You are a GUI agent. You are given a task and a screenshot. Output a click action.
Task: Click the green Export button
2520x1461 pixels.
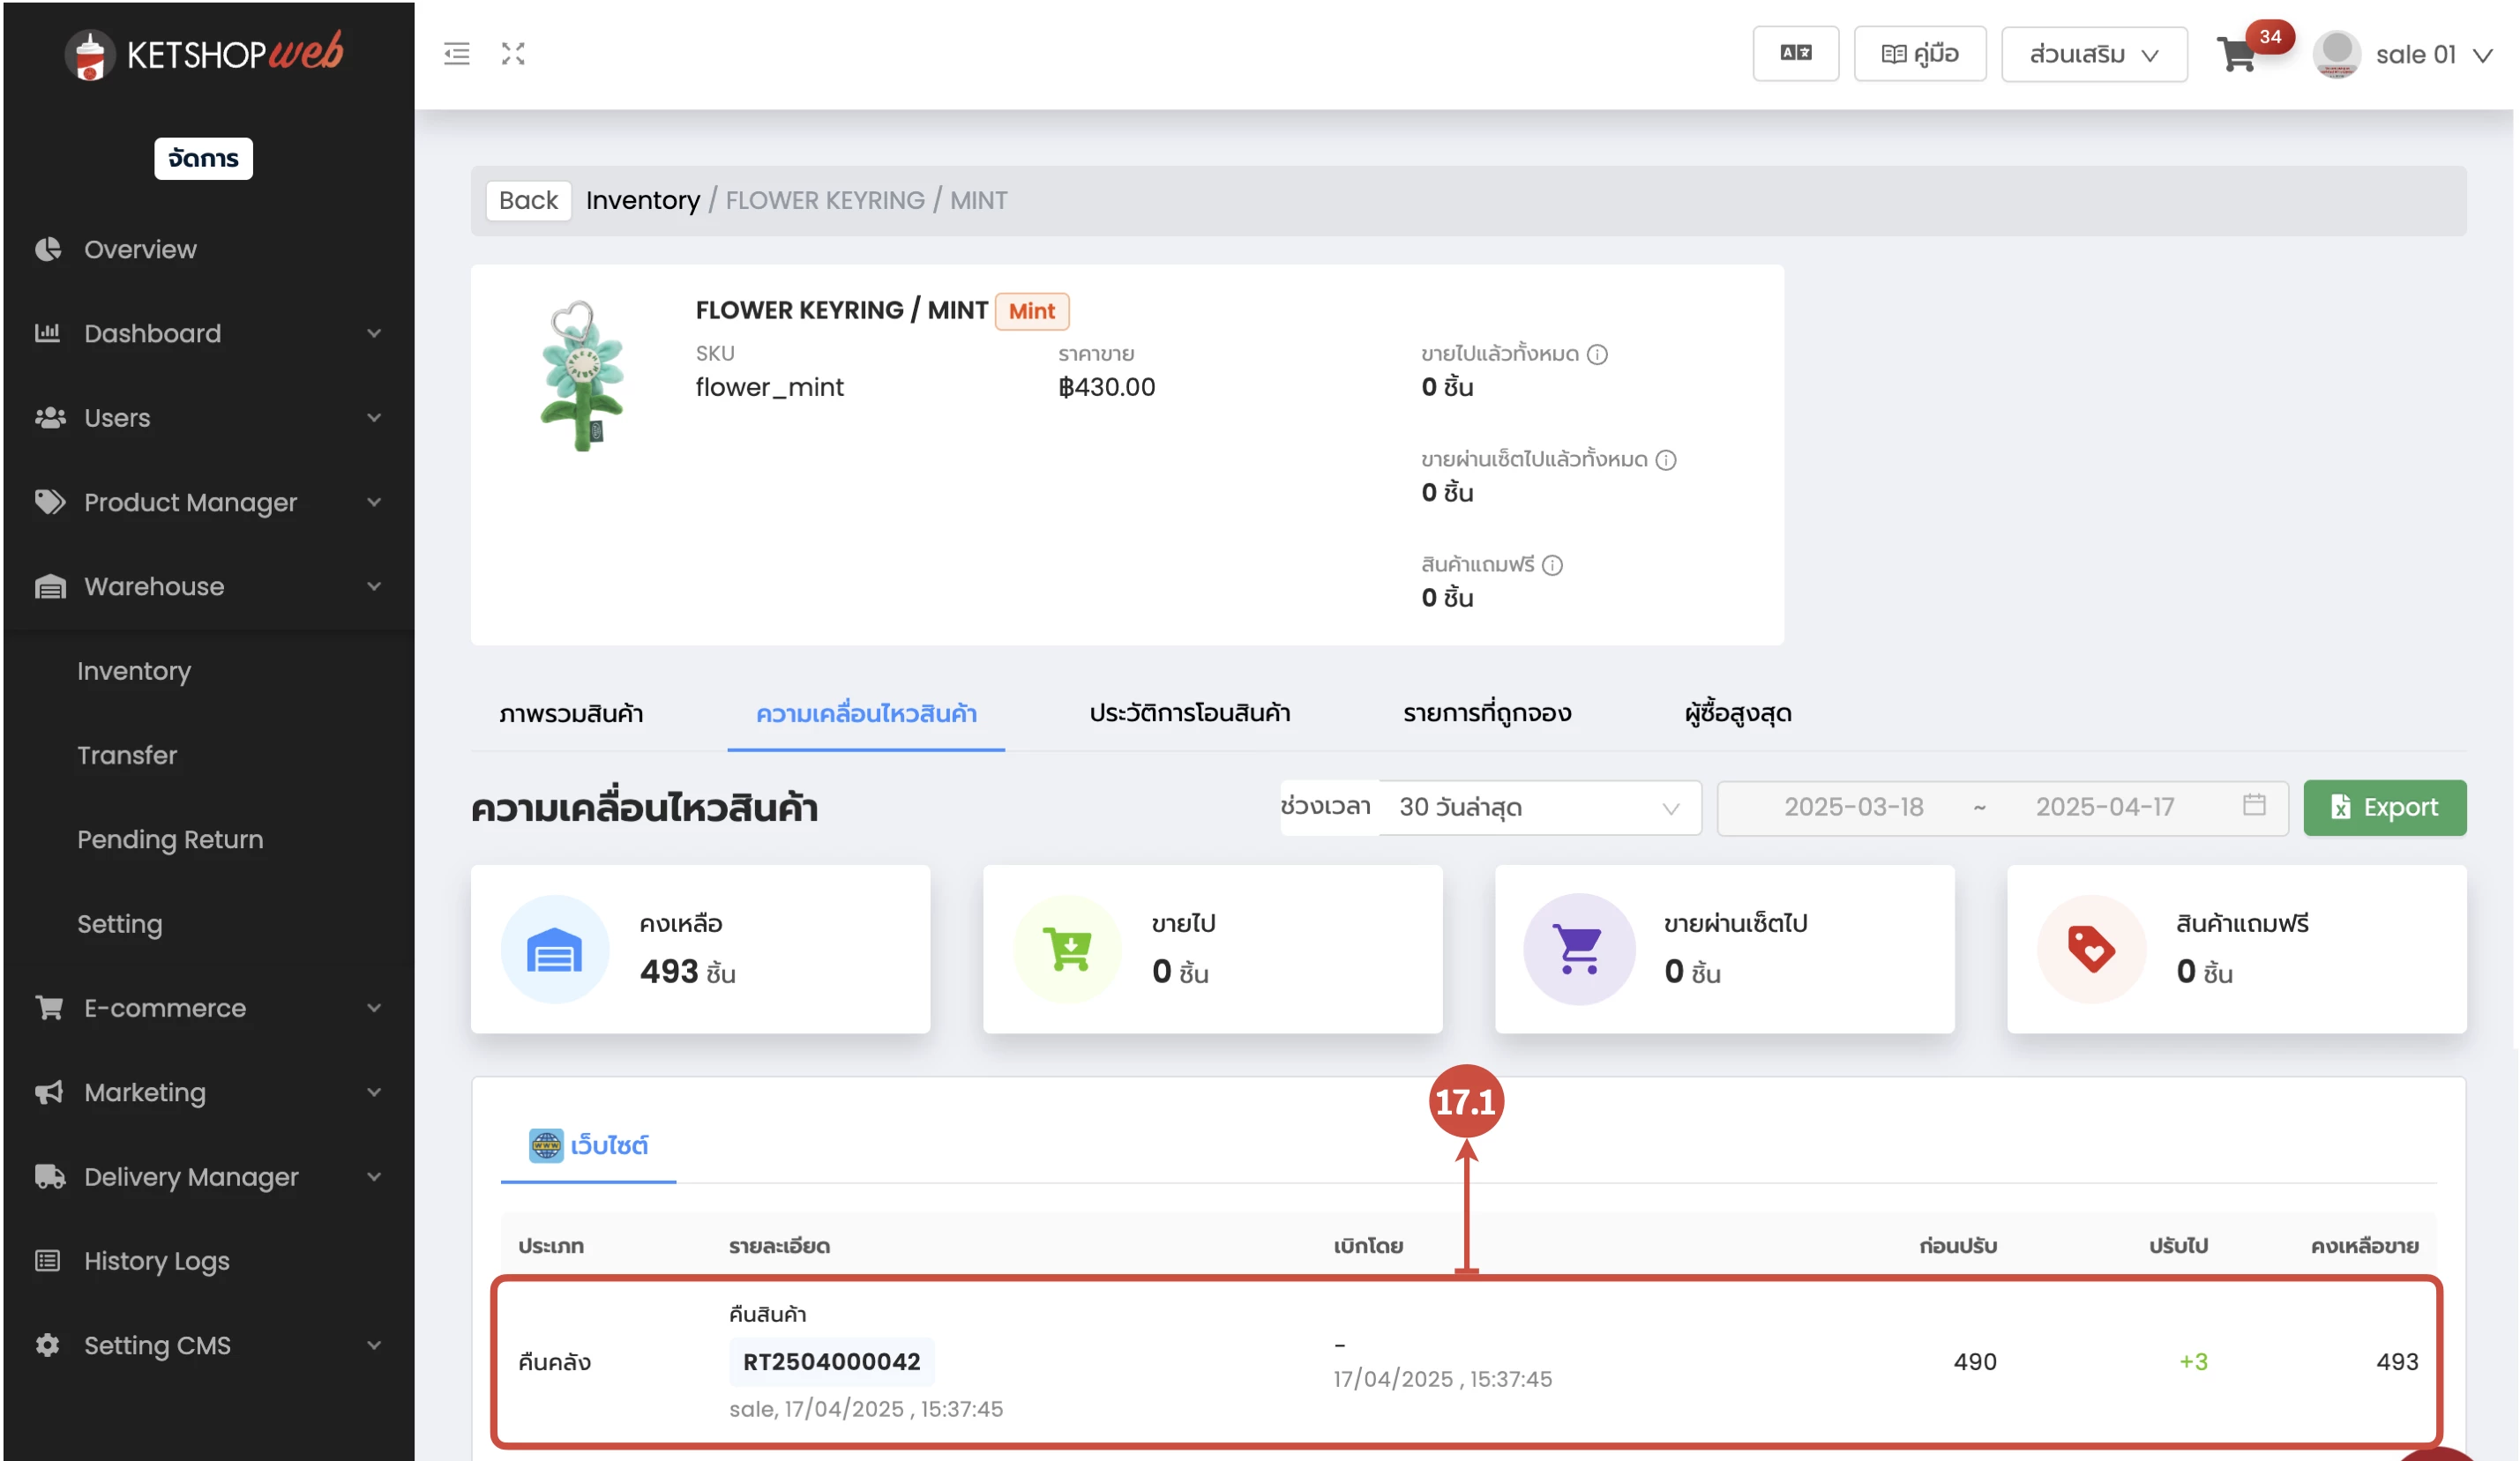tap(2384, 808)
